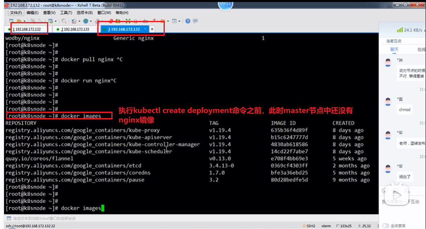This screenshot has width=426, height=229.
Task: Click the red Xftp toolbar icon
Action: pos(111,21)
